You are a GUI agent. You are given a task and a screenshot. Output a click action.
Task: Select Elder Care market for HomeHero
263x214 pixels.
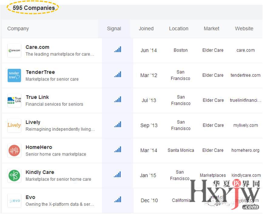tap(213, 150)
